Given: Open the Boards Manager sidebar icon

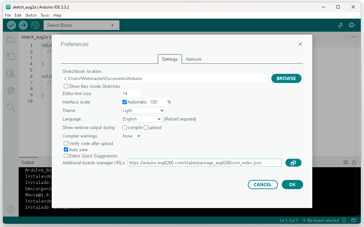Looking at the screenshot, I should pos(11,57).
